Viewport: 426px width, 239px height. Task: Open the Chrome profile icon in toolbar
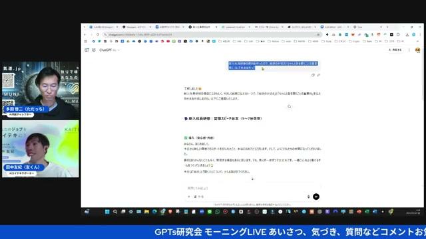[x=413, y=35]
